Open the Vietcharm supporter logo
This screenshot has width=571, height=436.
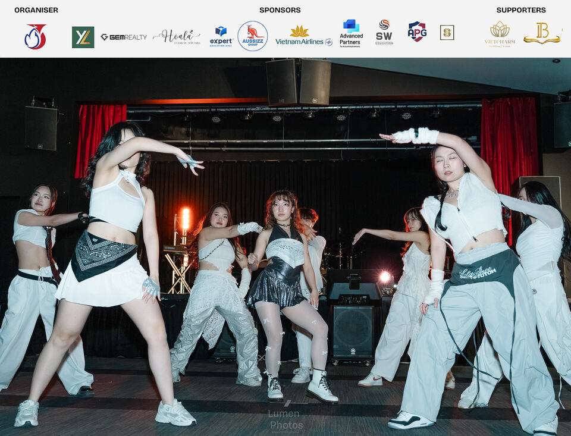tap(500, 34)
